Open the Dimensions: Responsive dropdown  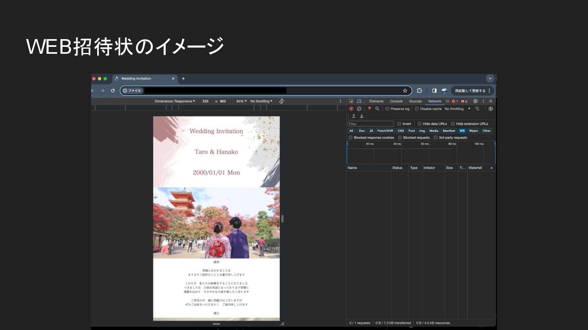click(175, 101)
